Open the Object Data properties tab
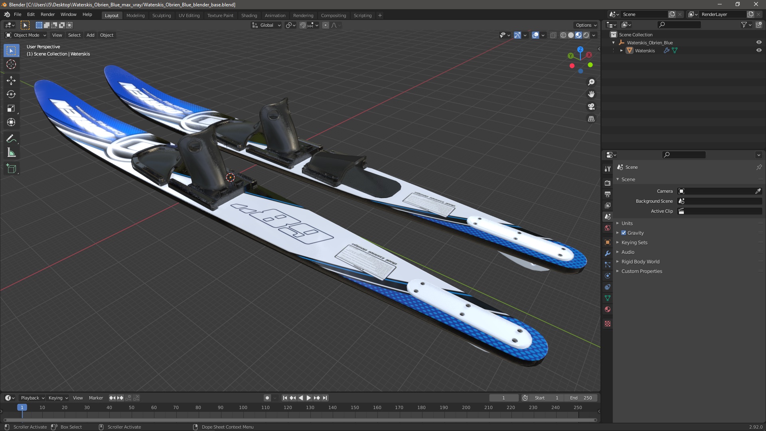This screenshot has height=431, width=766. pos(608,298)
